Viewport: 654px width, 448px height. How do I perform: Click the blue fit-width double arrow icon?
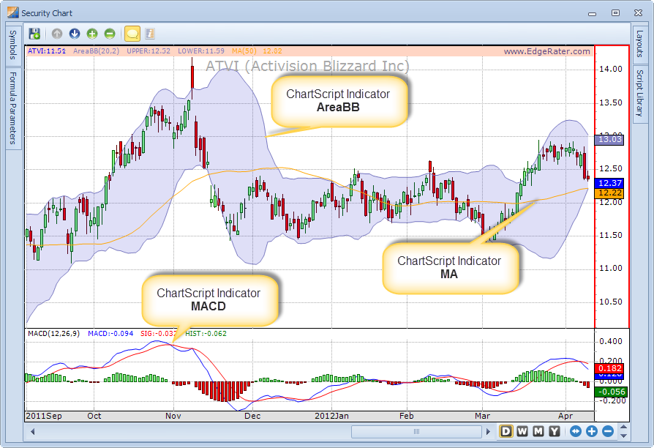point(576,431)
